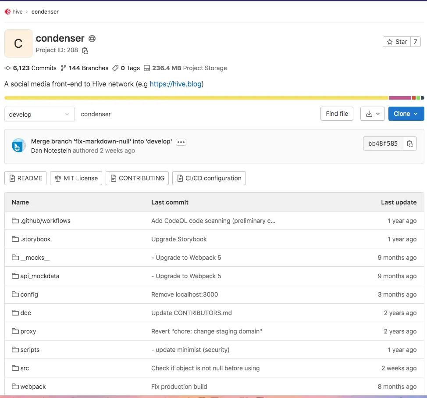Open the 0 Tags link

click(126, 68)
